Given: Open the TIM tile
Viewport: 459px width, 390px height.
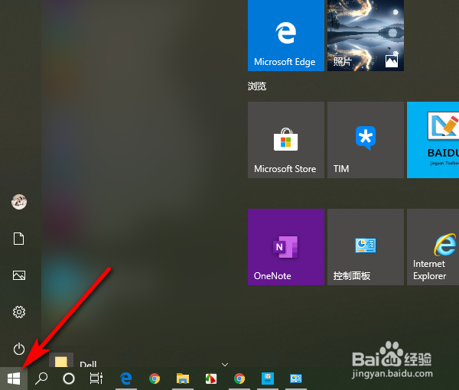Looking at the screenshot, I should 366,140.
